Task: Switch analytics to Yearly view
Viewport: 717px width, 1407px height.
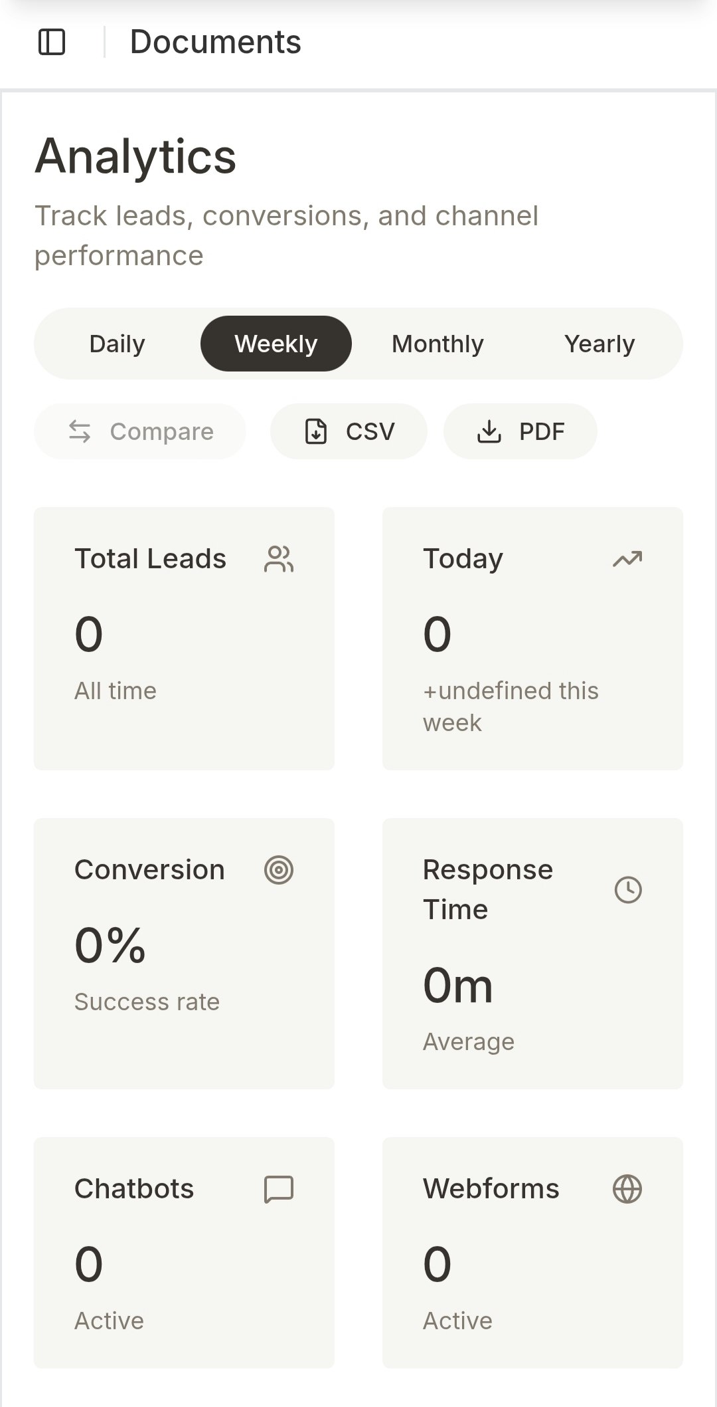Action: click(x=599, y=343)
